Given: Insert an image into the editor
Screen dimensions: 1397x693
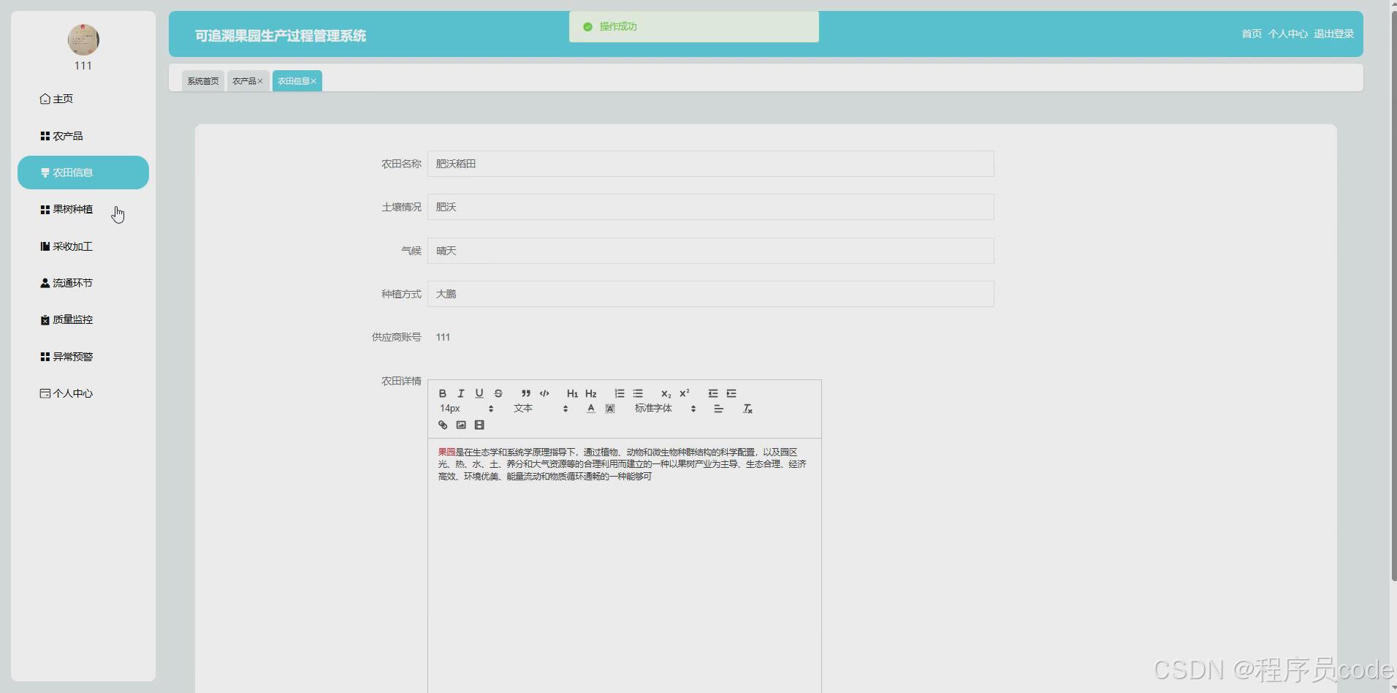Looking at the screenshot, I should [x=461, y=425].
